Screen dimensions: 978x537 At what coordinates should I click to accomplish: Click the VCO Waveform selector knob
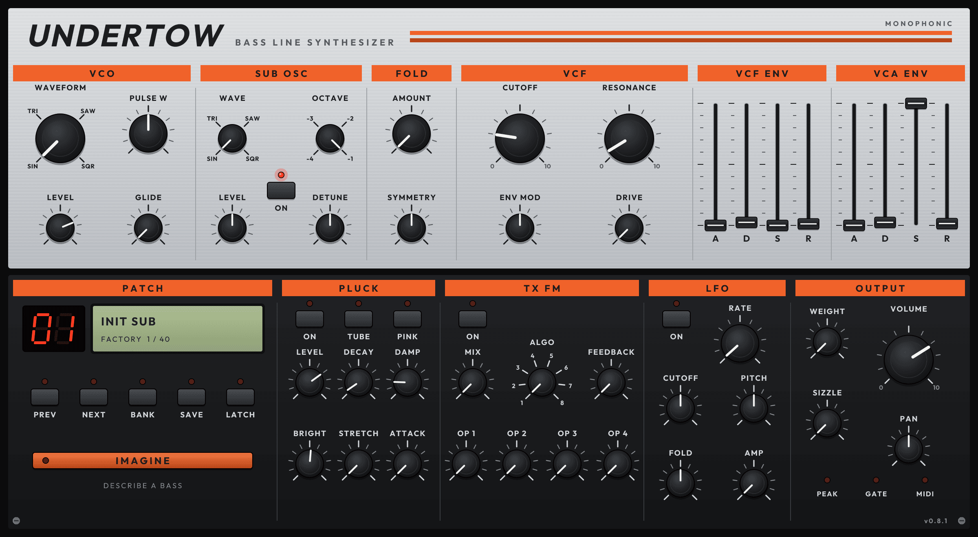point(60,138)
